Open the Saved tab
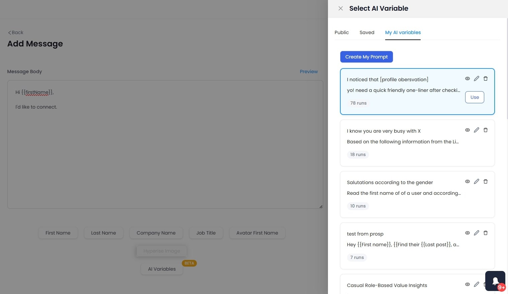508x294 pixels. point(367,32)
